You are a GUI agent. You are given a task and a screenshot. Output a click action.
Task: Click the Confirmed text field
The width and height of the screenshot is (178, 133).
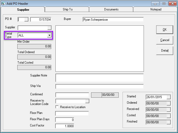coord(72,95)
